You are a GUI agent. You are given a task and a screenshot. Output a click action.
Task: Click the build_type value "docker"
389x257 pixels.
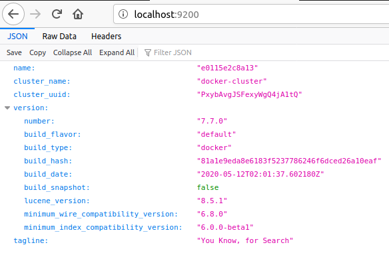click(x=214, y=147)
